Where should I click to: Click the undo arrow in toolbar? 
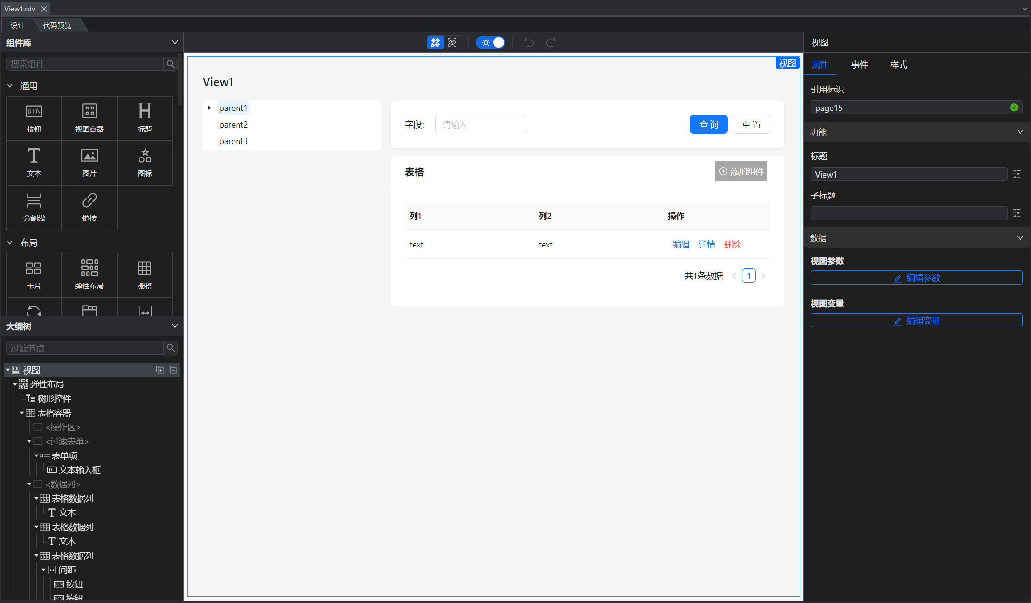pyautogui.click(x=528, y=42)
